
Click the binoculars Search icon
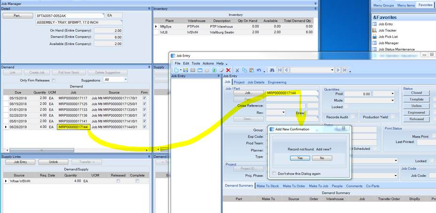point(272,70)
